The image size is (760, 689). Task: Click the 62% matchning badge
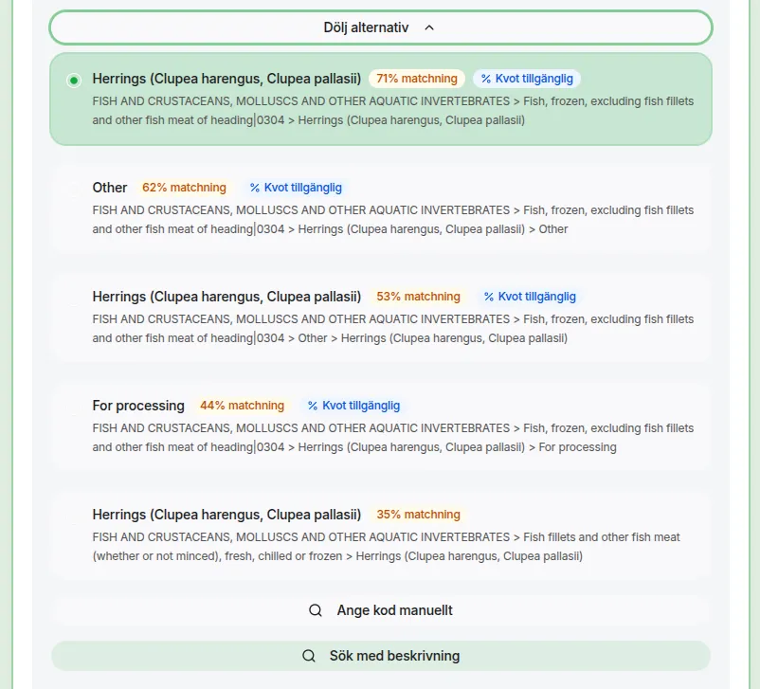click(184, 188)
